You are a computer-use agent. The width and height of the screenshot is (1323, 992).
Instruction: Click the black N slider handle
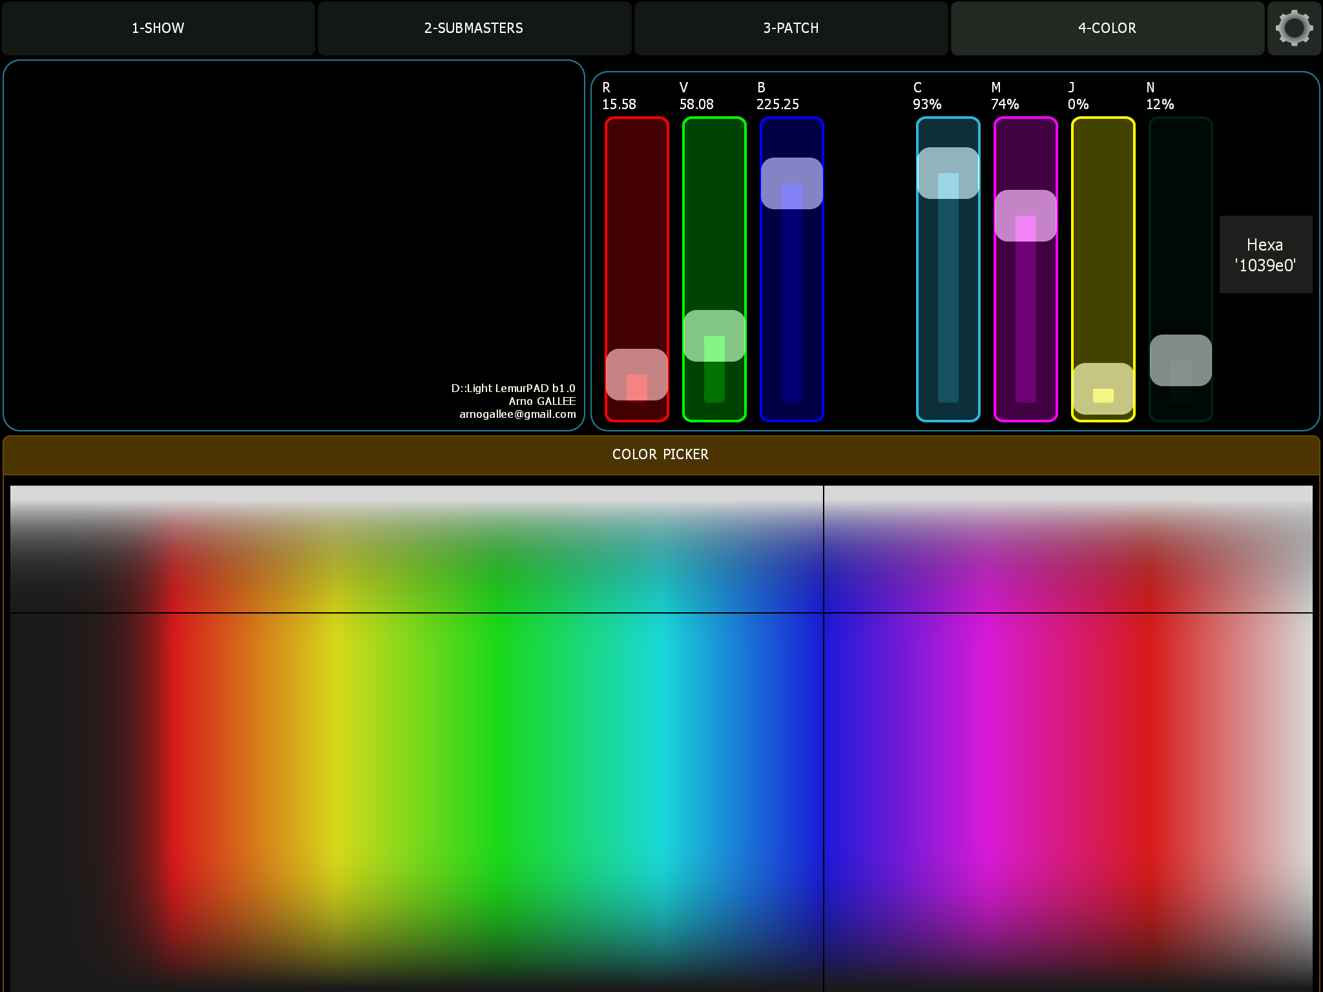1180,360
